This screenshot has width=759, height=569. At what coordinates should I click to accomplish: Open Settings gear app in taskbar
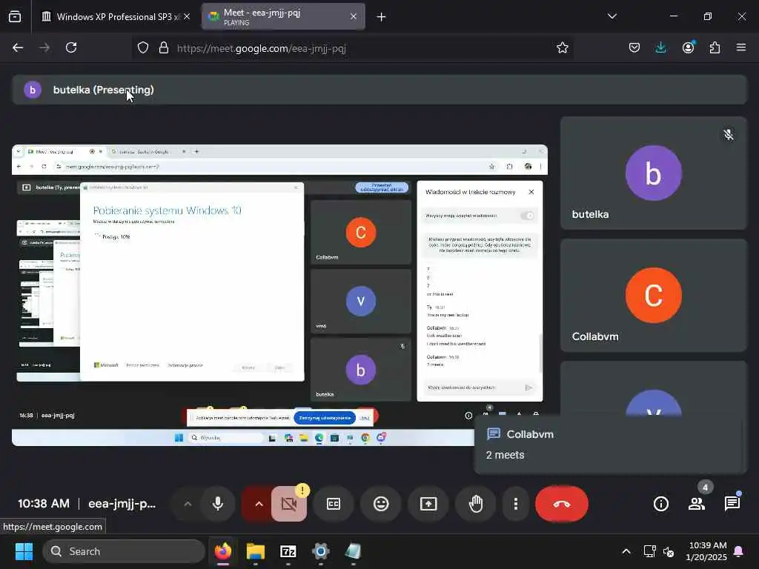tap(320, 551)
